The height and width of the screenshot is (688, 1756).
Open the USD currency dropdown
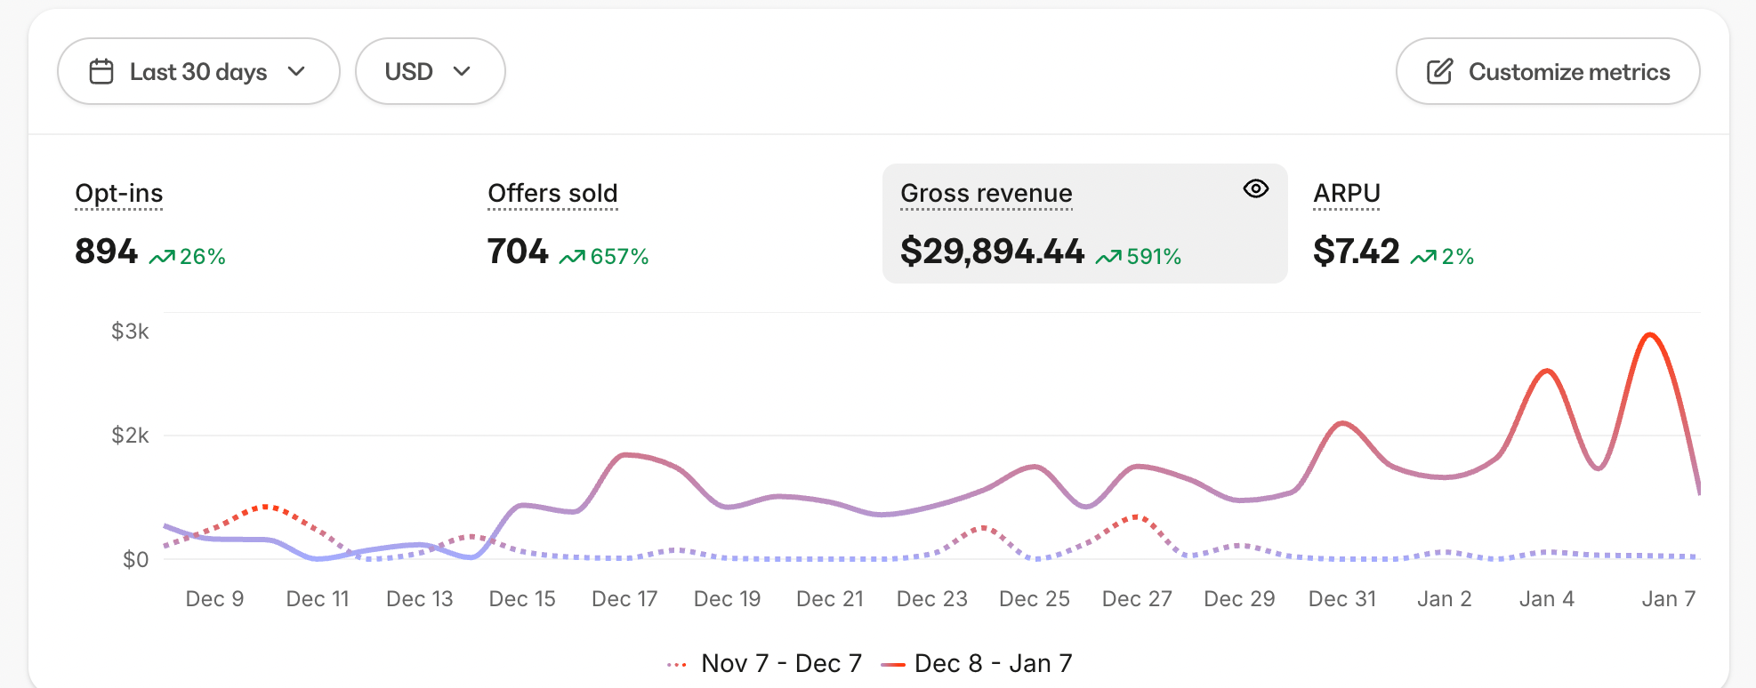point(430,71)
